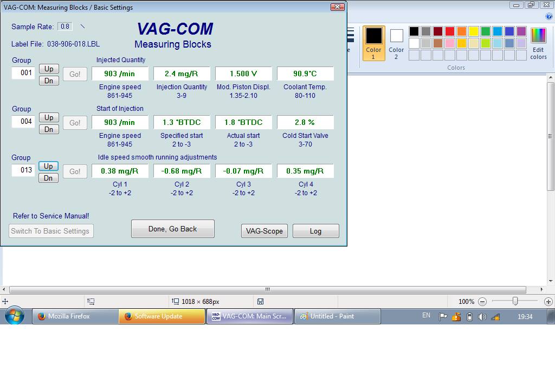Screen dimensions: 555x372
Task: Click the zoom in plus icon
Action: coord(548,302)
